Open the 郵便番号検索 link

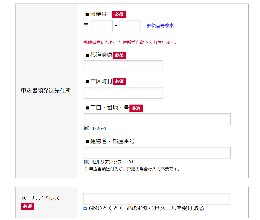(x=160, y=26)
